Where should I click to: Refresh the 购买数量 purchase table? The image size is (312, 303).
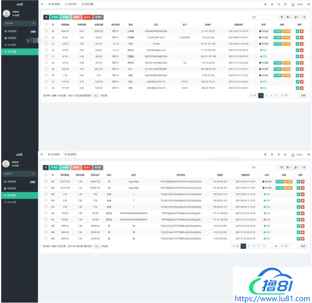click(x=46, y=167)
